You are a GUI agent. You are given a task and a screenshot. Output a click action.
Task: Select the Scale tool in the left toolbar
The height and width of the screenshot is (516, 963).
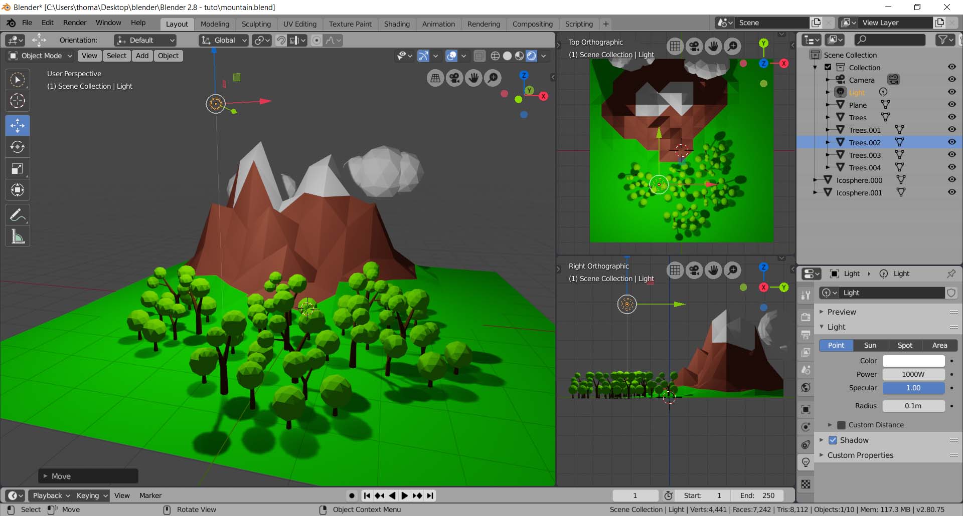(x=18, y=169)
